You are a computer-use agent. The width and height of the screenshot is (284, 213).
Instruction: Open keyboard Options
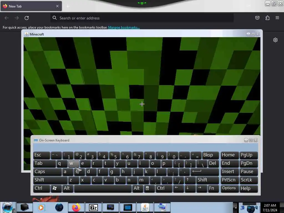(230, 189)
